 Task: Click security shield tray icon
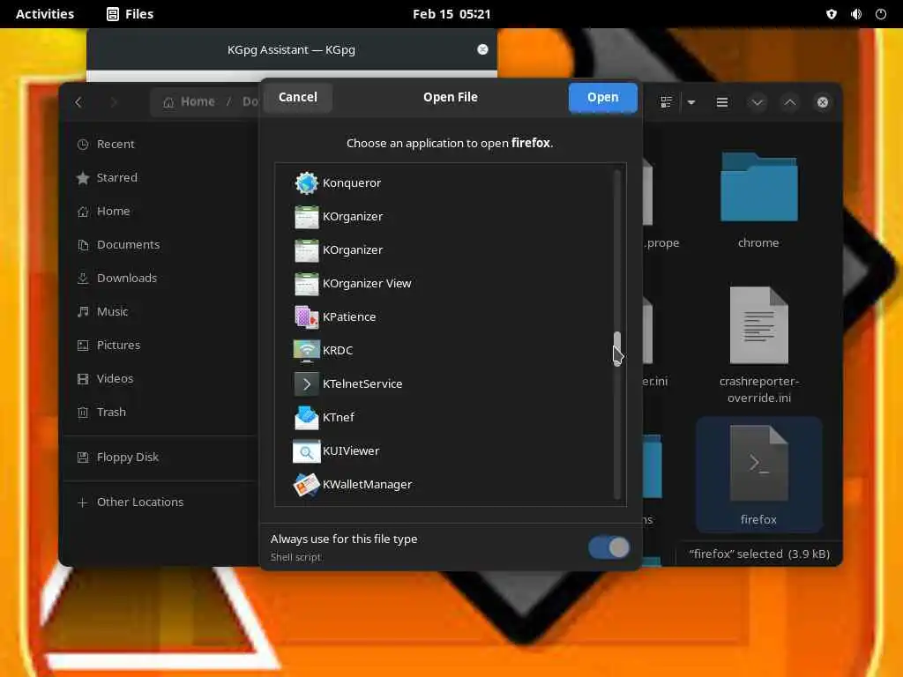[831, 14]
